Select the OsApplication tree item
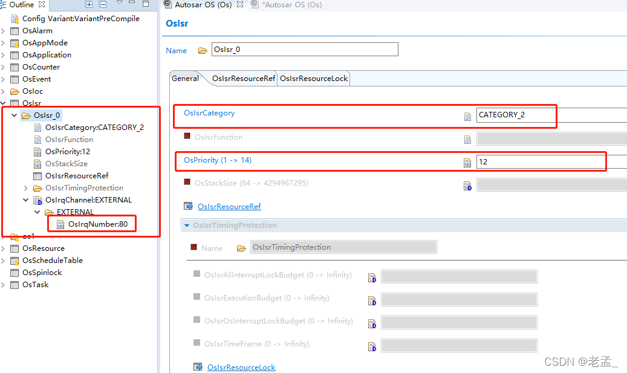This screenshot has height=373, width=627. 47,55
